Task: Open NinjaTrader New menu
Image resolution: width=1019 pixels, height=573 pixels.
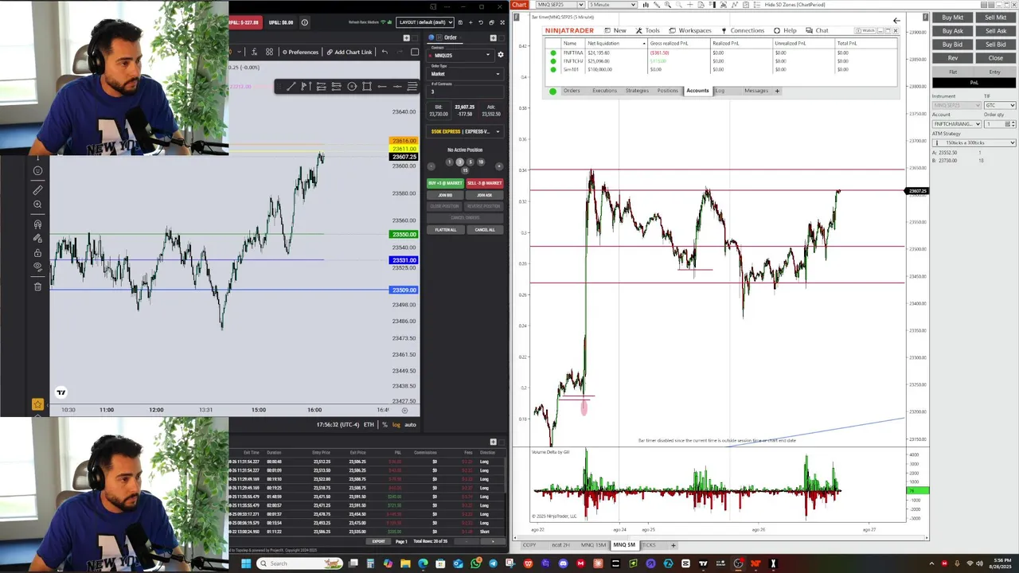Action: [x=614, y=30]
